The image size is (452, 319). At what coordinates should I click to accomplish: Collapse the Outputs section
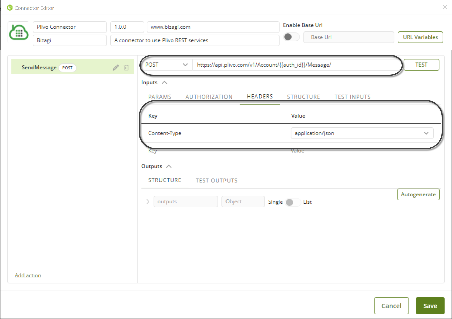[x=169, y=166]
